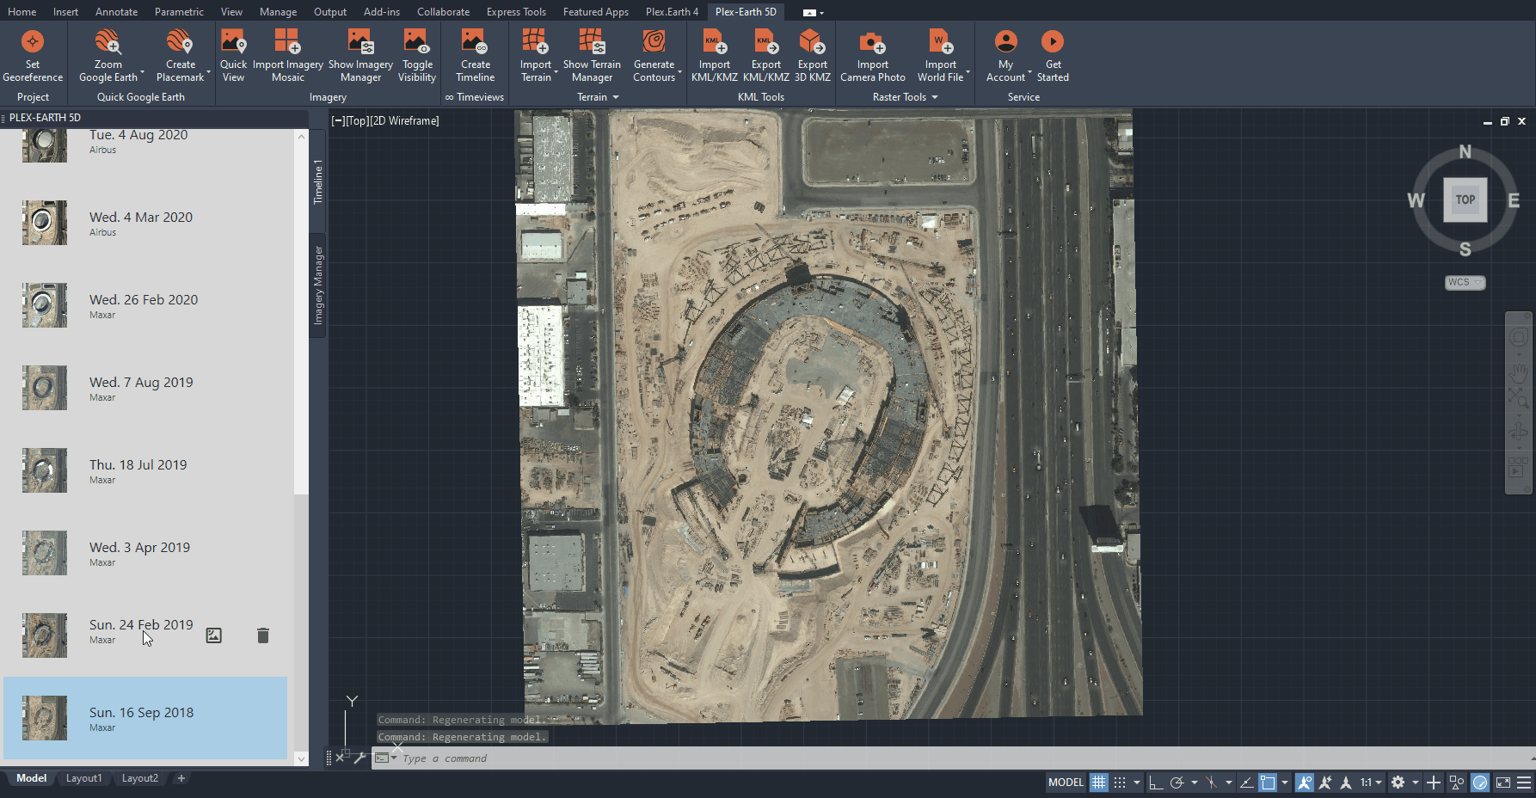Open the Collaborate ribbon tab
The width and height of the screenshot is (1536, 798).
click(x=443, y=11)
